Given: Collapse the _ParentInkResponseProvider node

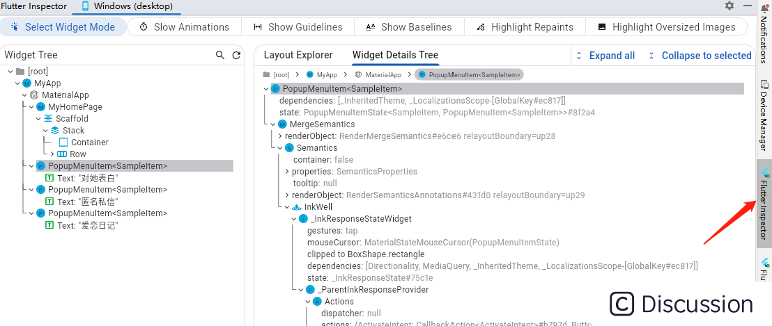Looking at the screenshot, I should tap(301, 290).
